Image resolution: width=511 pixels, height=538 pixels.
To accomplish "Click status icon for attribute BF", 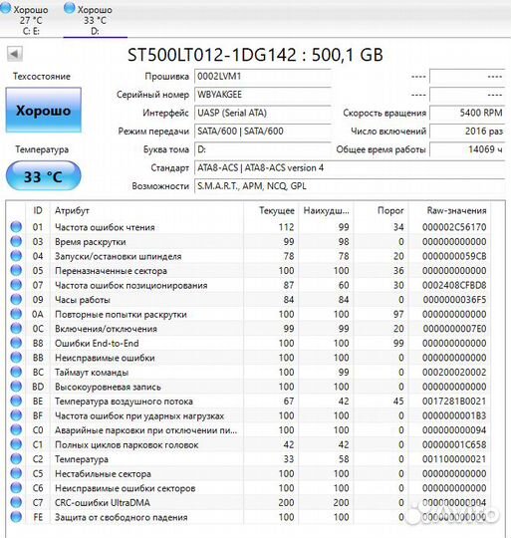I will [x=16, y=415].
